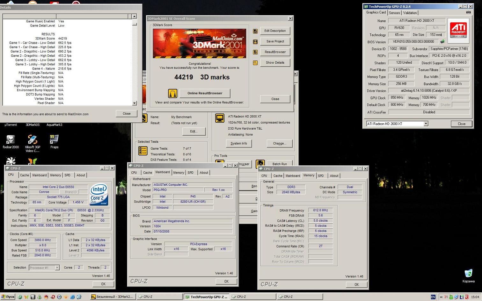This screenshot has height=301, width=482.
Task: Open About tab in right CPU-Z window
Action: [x=334, y=176]
